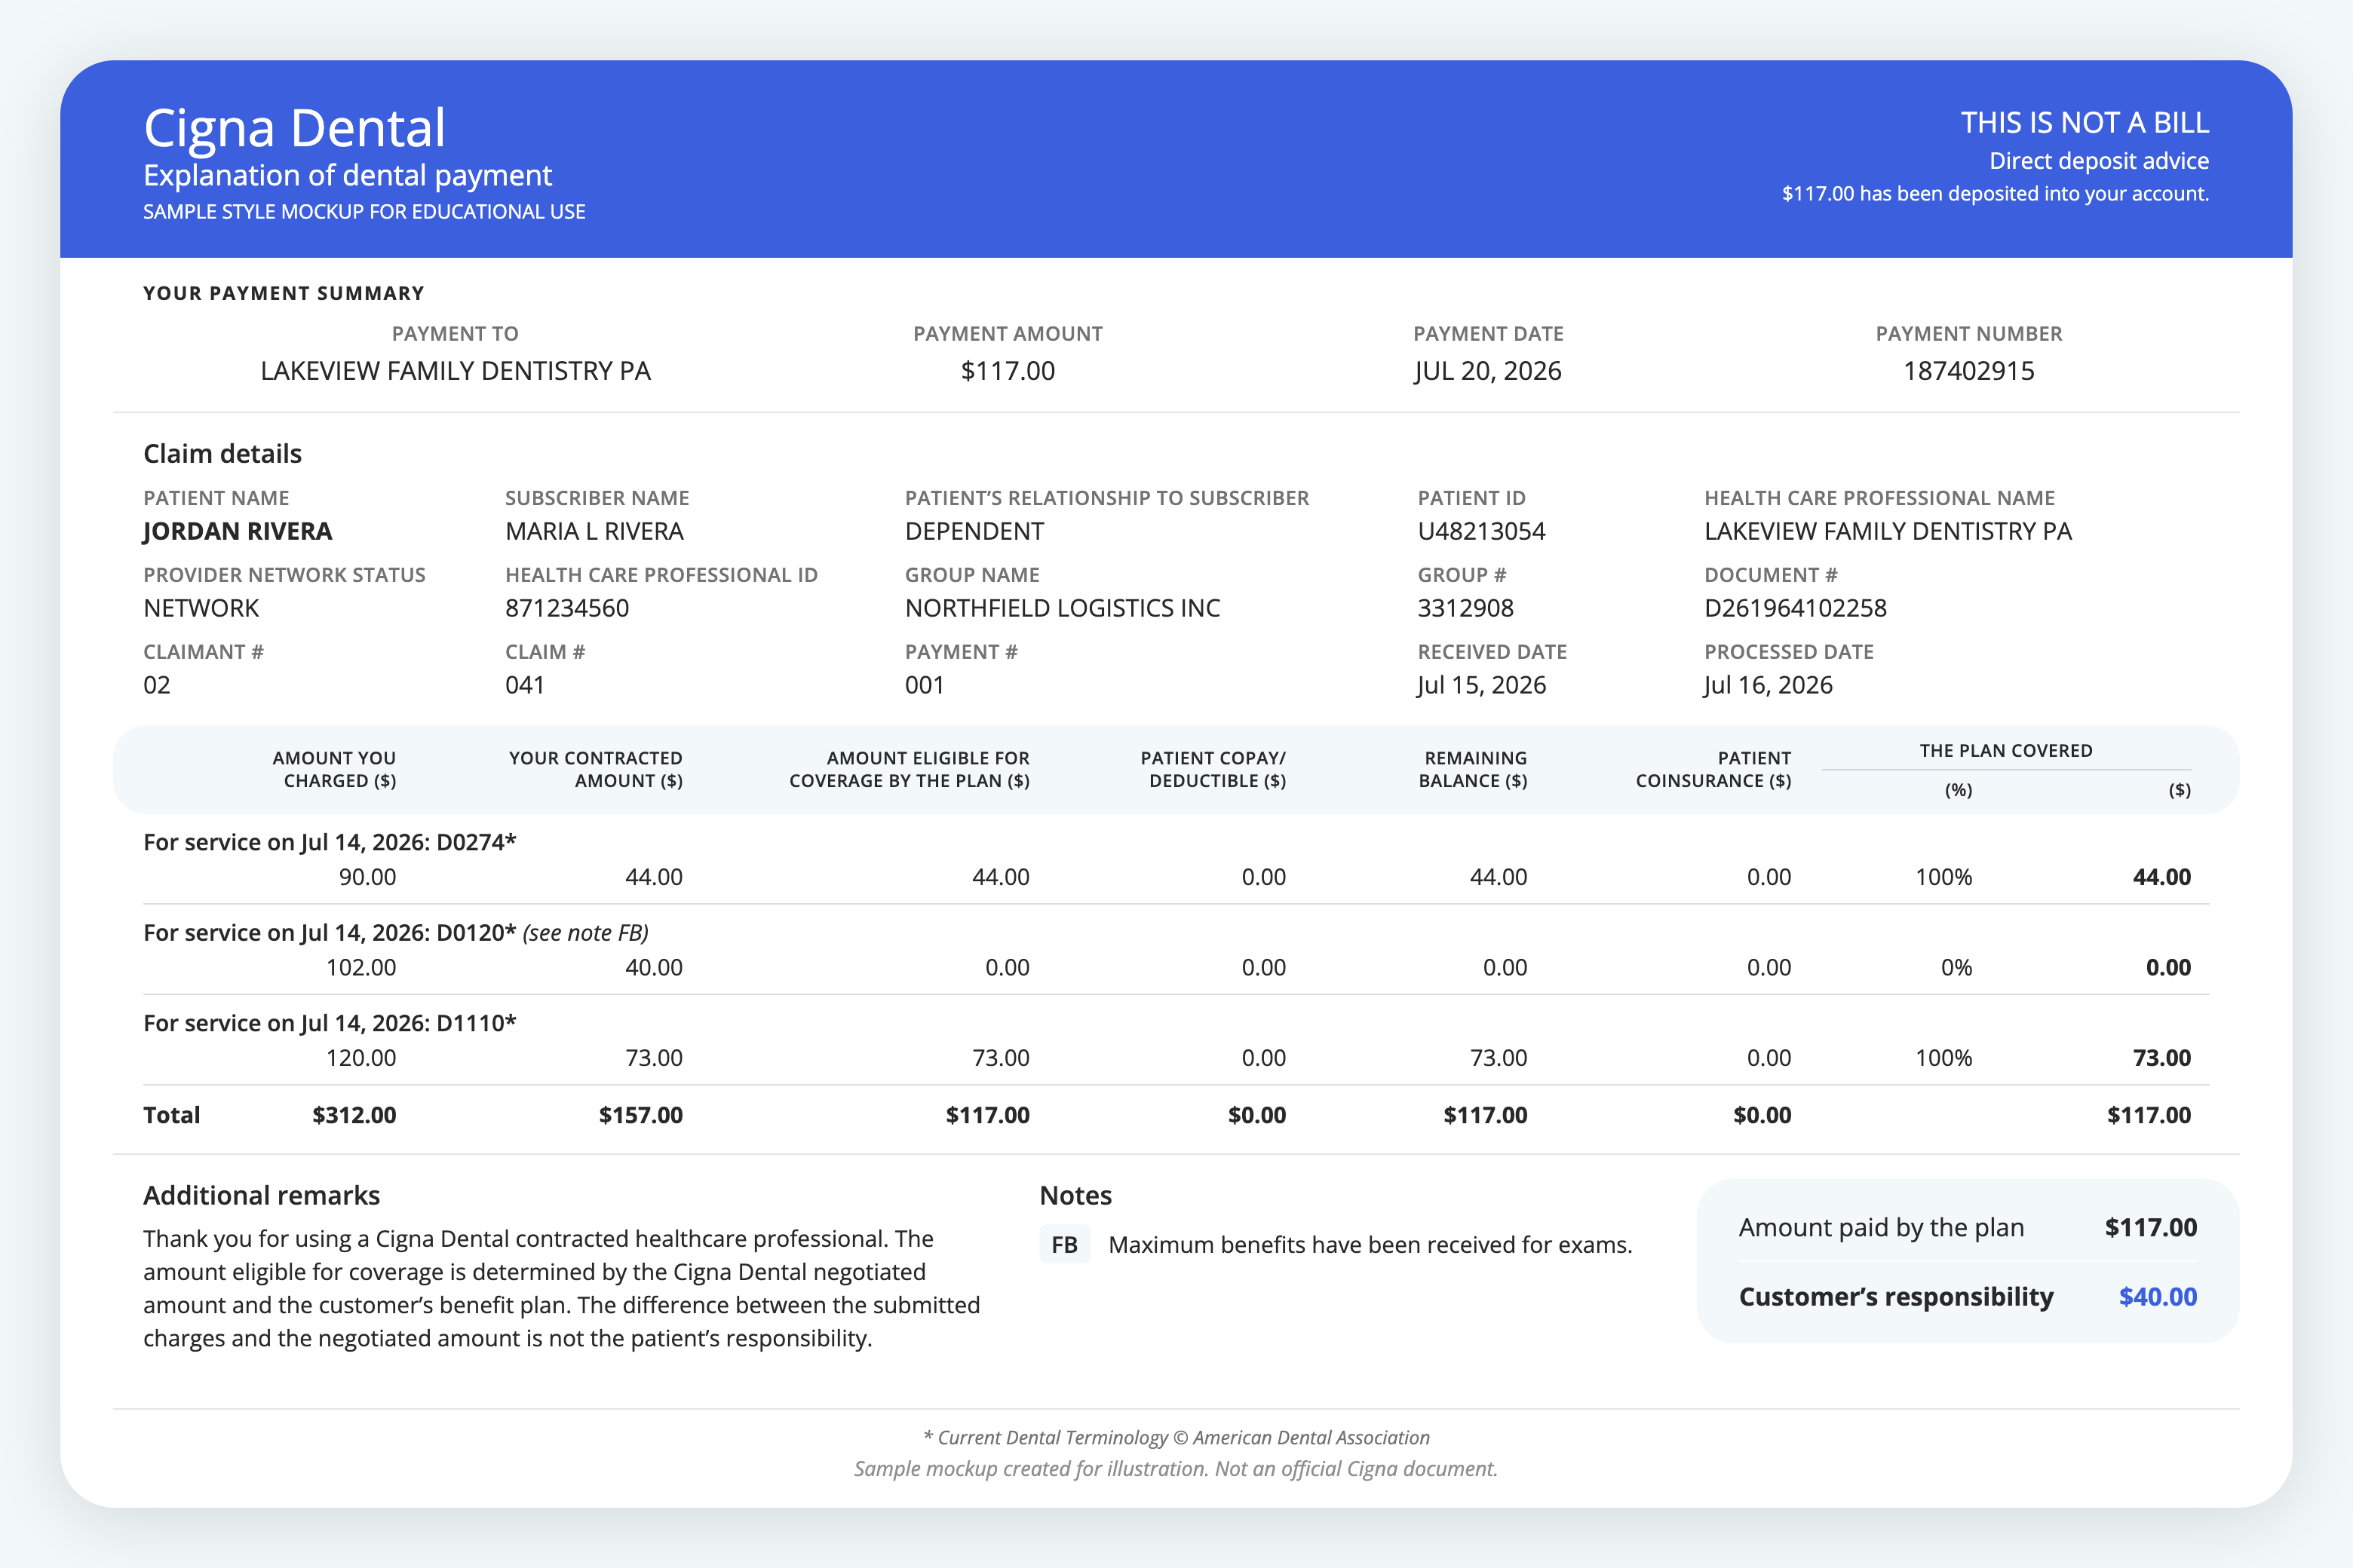Click 'THE PLAN COVERED' column header
2353x1568 pixels.
pyautogui.click(x=2006, y=751)
